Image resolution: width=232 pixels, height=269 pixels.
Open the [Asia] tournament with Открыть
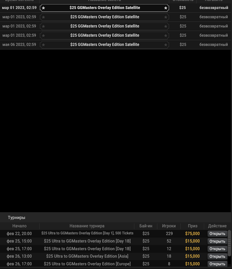coord(217,256)
